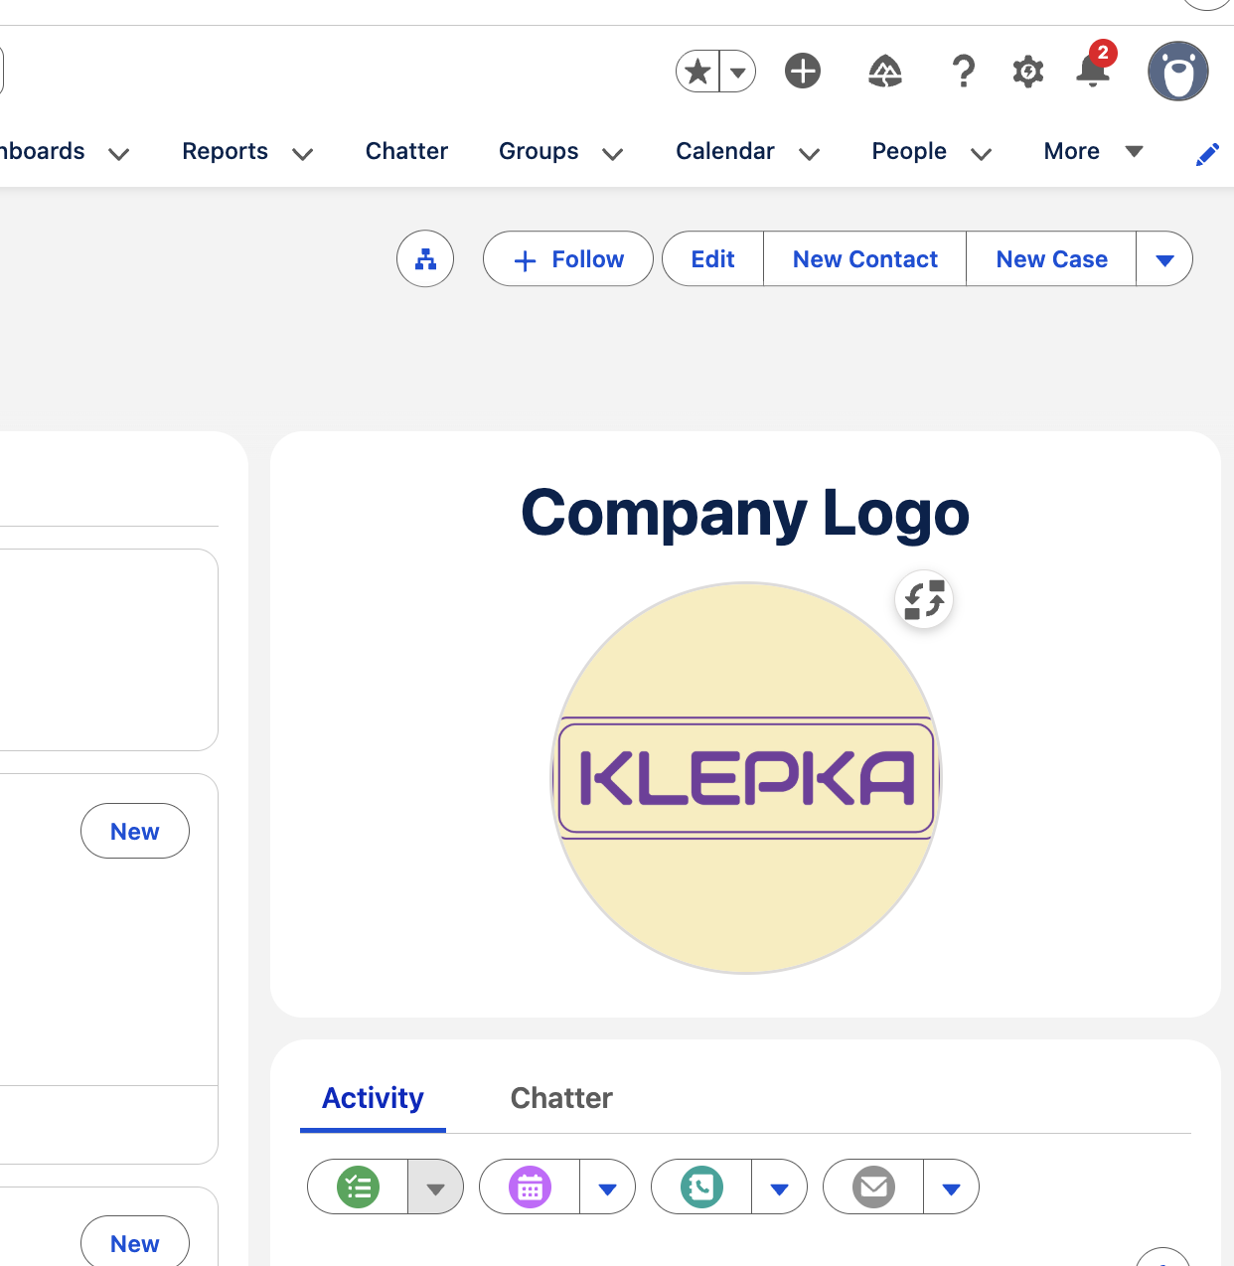View notifications bell with 2 alerts
The height and width of the screenshot is (1266, 1234).
pyautogui.click(x=1093, y=70)
